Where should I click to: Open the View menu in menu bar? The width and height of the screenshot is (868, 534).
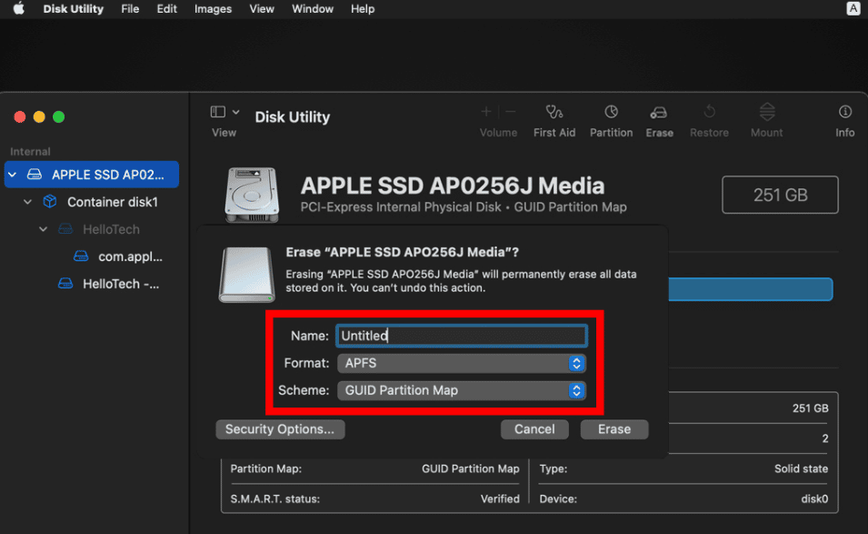point(261,9)
